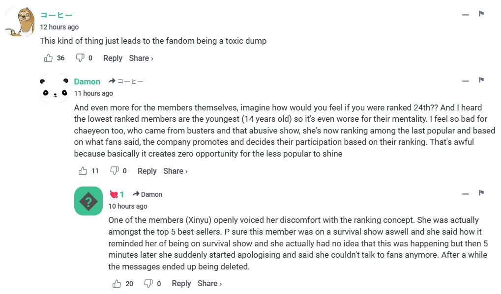501x294 pixels.
Task: Open Share menu on Damon's comment
Action: 176,171
